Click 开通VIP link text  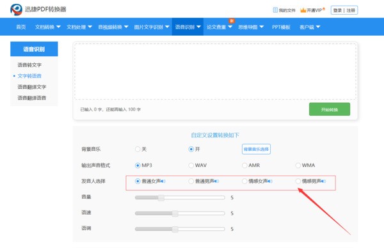point(314,10)
